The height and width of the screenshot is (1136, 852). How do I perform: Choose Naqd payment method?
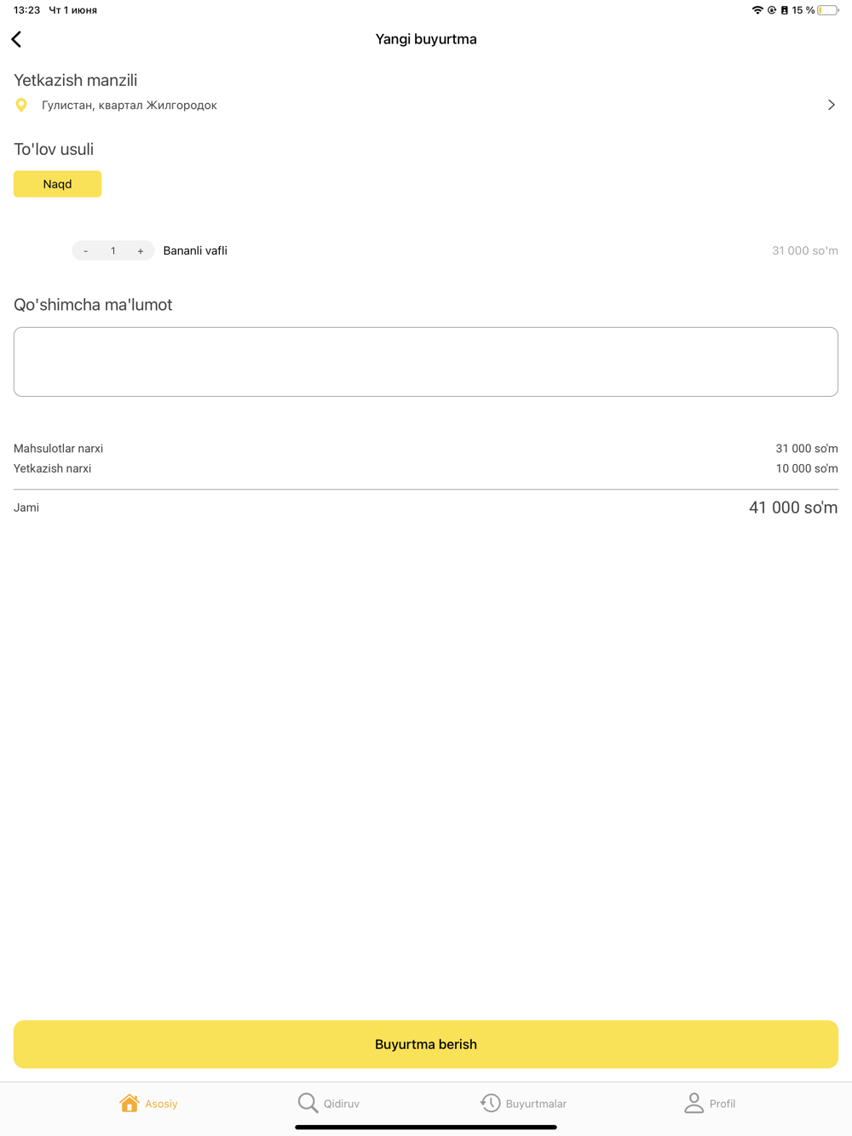57,184
